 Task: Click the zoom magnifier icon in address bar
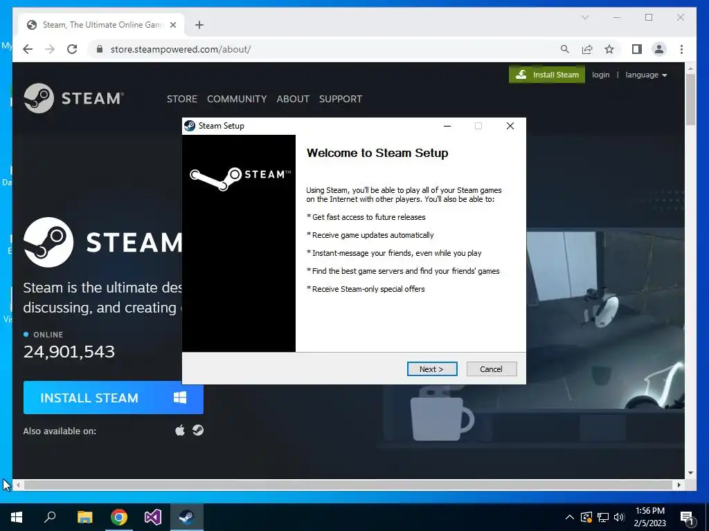point(565,49)
